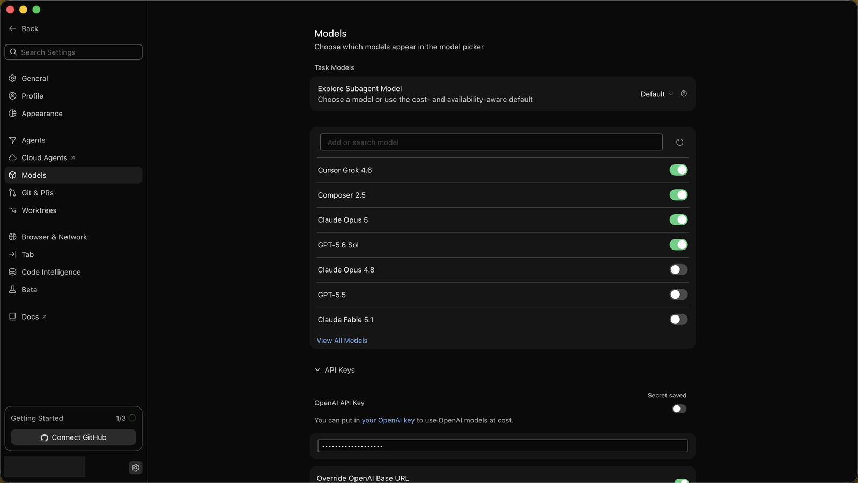Open Worktrees settings
Screen dimensions: 858x483
pyautogui.click(x=73, y=210)
